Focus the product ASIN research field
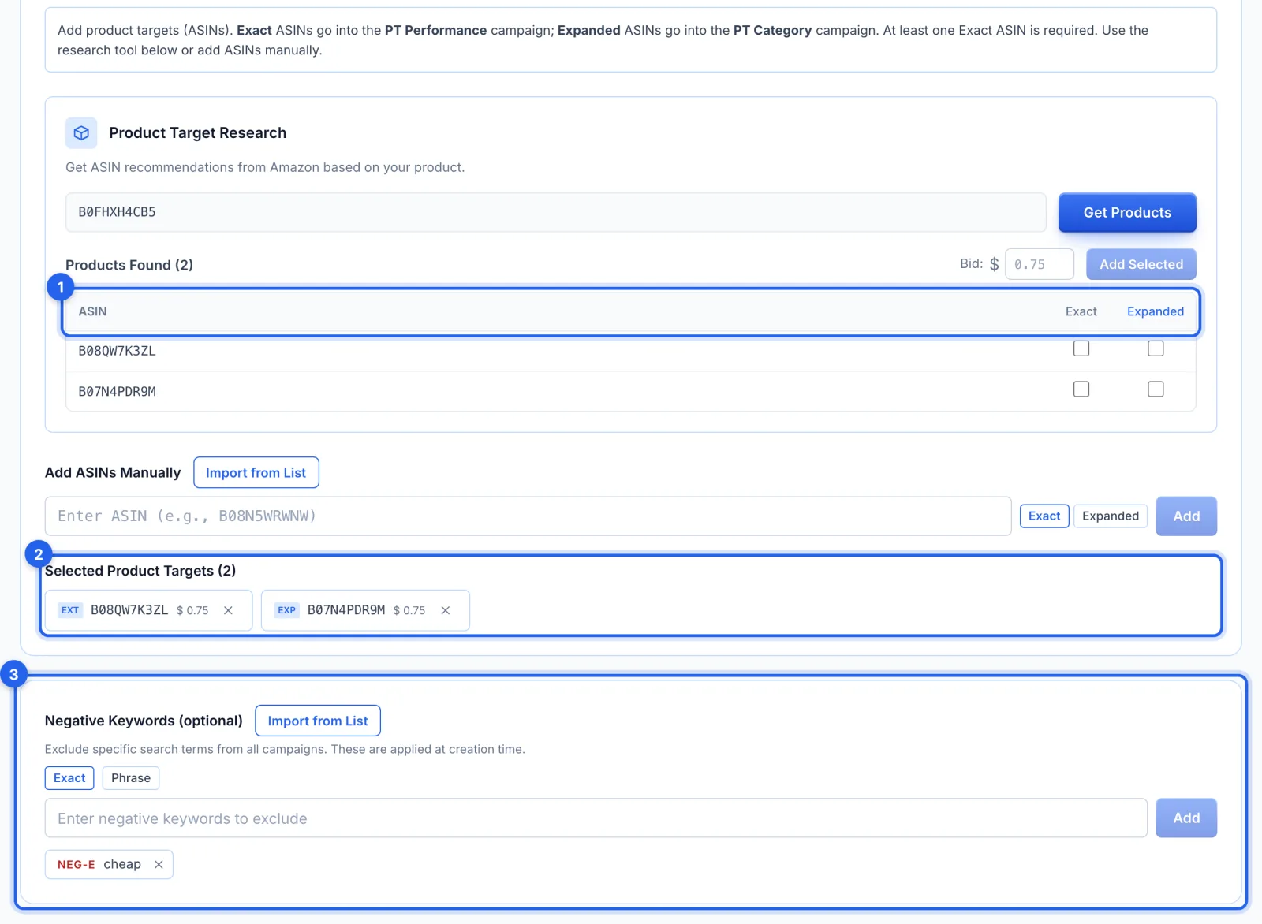 coord(556,212)
